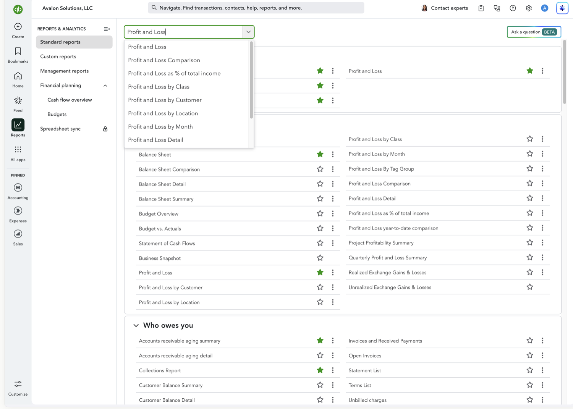Open more options for Open Invoices
Image resolution: width=573 pixels, height=409 pixels.
click(542, 356)
